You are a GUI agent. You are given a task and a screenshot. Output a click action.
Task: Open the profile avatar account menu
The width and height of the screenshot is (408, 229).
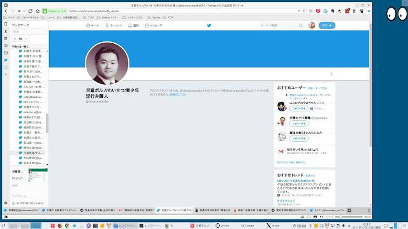[312, 25]
